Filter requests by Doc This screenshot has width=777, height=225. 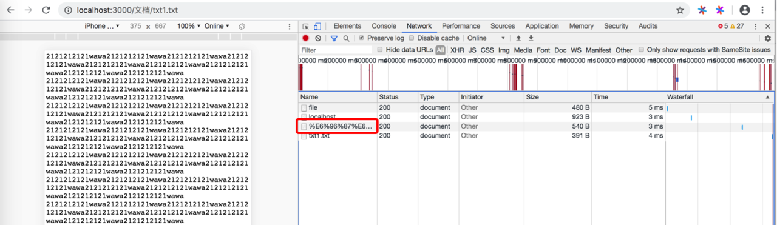point(560,50)
